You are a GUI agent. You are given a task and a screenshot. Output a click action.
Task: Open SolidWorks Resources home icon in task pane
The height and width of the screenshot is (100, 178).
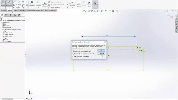pyautogui.click(x=177, y=17)
